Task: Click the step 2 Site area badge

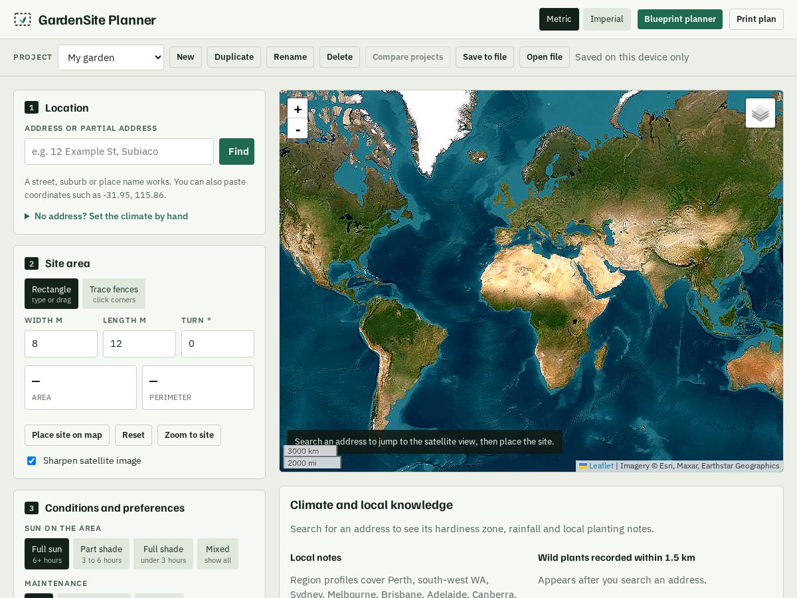Action: click(x=31, y=263)
